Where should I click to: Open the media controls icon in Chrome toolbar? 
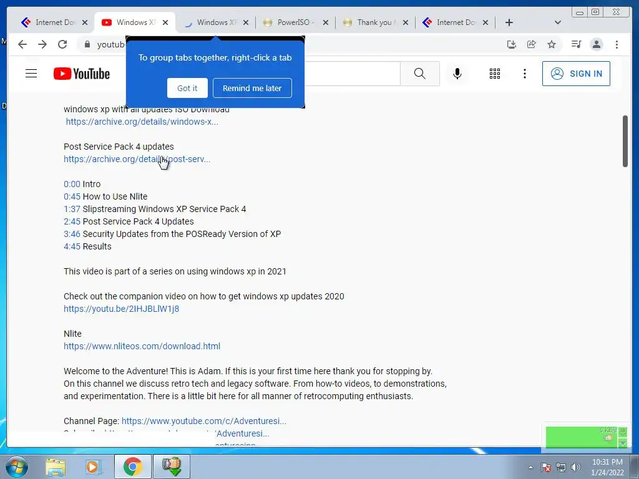click(576, 44)
